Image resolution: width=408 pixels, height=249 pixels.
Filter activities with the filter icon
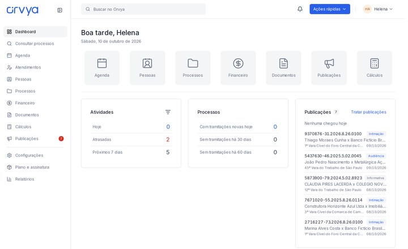click(168, 112)
